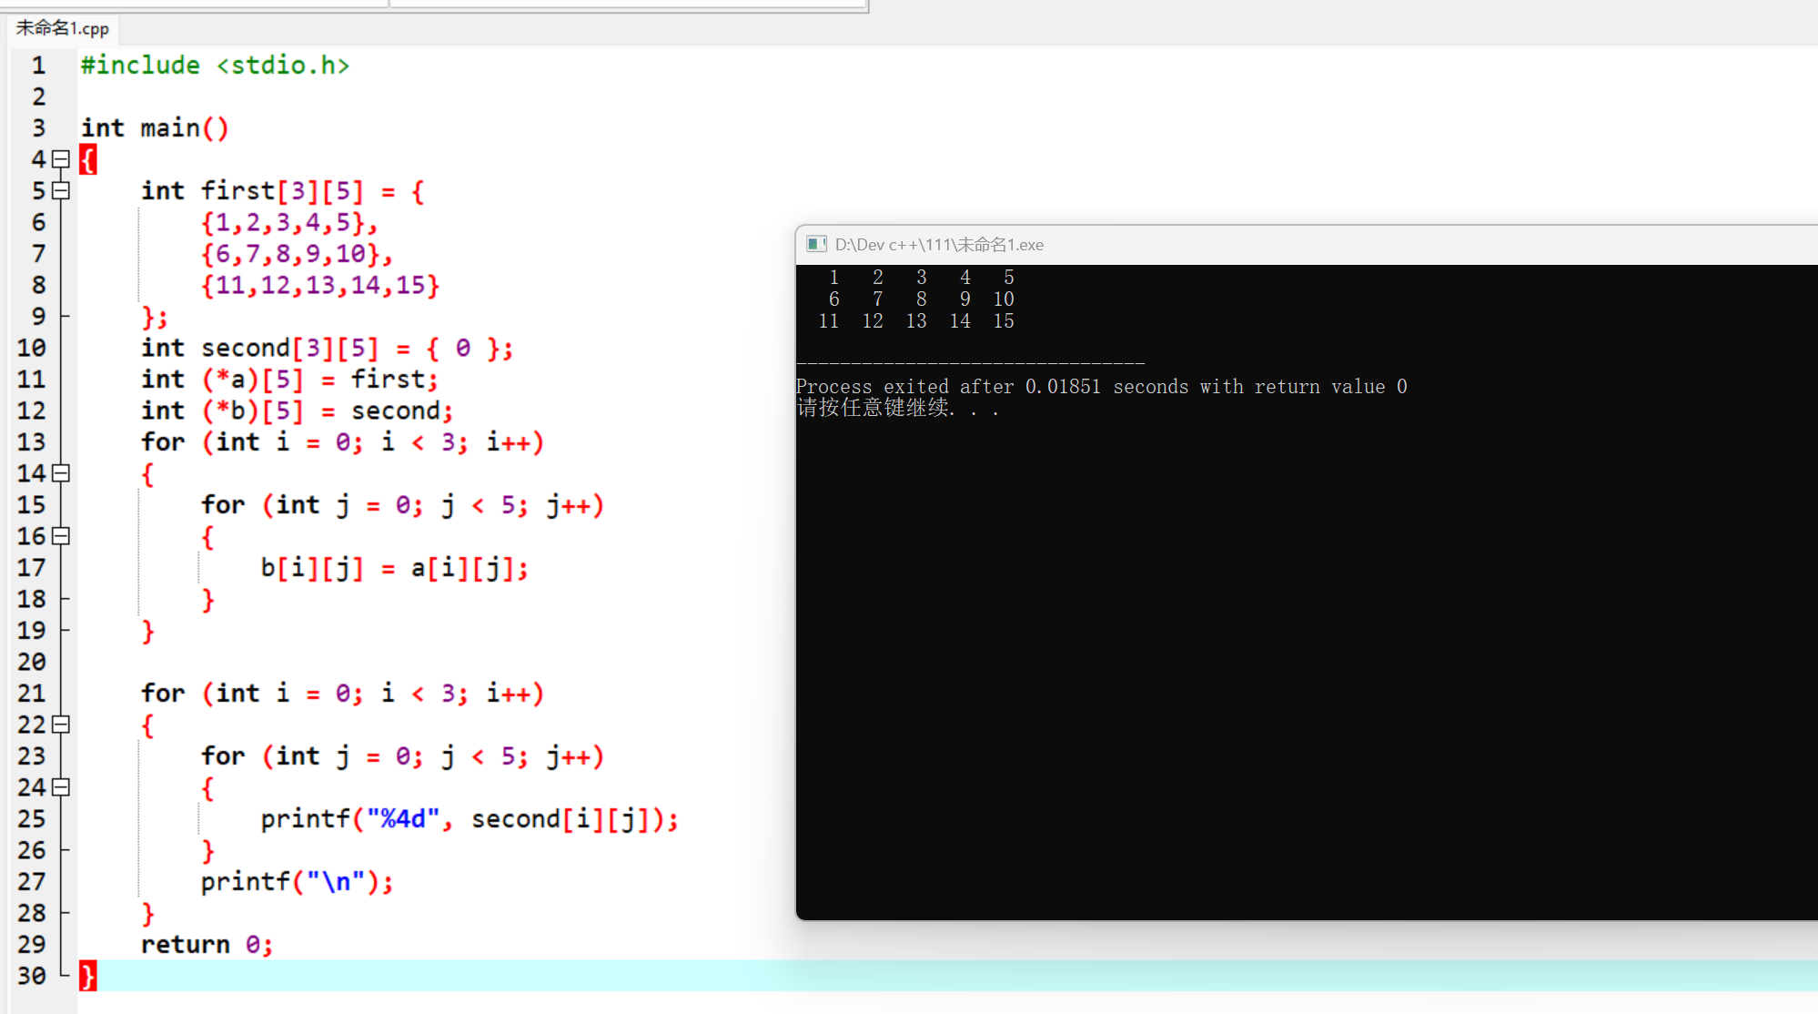
Task: Place cursor on the #include <stdio.h> line
Action: 215,66
